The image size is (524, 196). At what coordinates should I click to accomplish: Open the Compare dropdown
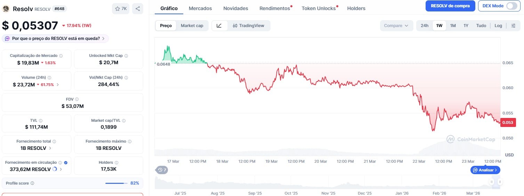pyautogui.click(x=396, y=26)
